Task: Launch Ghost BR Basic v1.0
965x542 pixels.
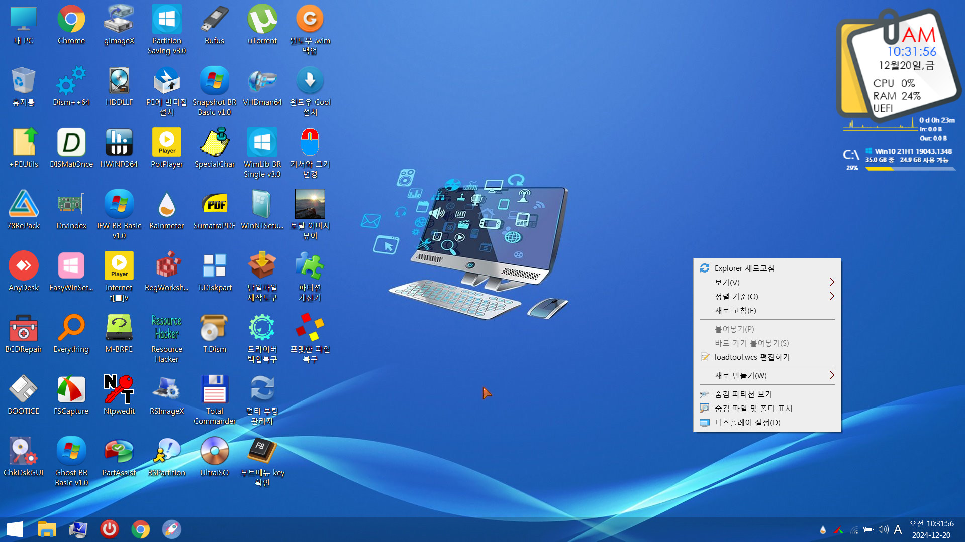Action: pos(71,462)
